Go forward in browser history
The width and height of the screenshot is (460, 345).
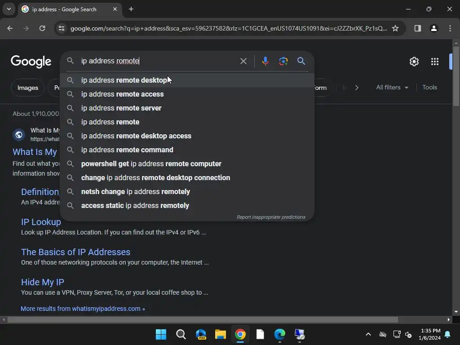point(26,28)
